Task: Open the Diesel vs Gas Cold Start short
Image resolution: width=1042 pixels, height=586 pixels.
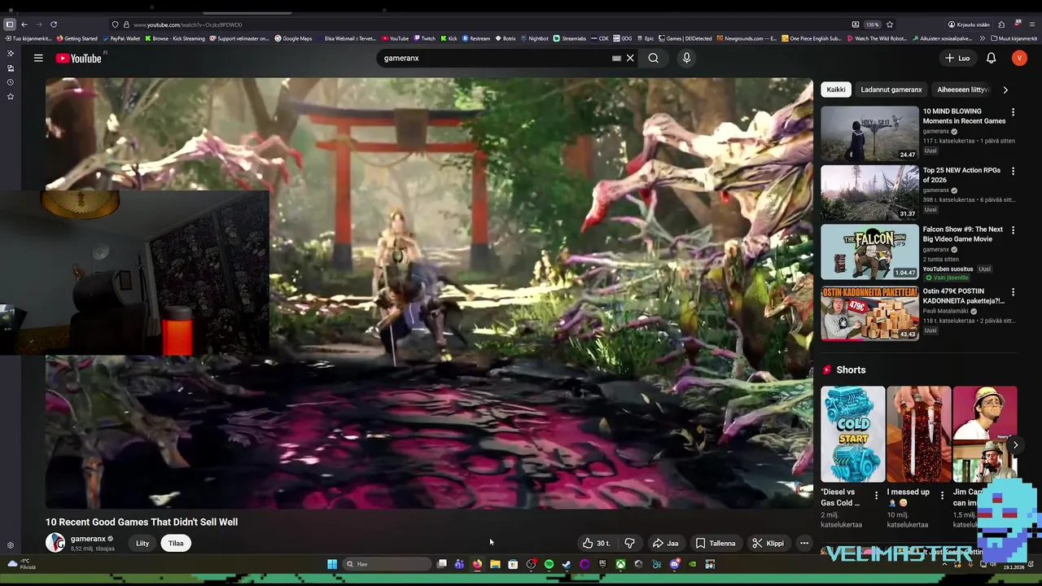Action: [852, 434]
